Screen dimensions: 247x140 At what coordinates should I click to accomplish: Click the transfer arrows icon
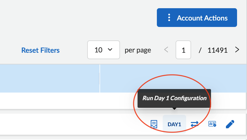click(195, 124)
